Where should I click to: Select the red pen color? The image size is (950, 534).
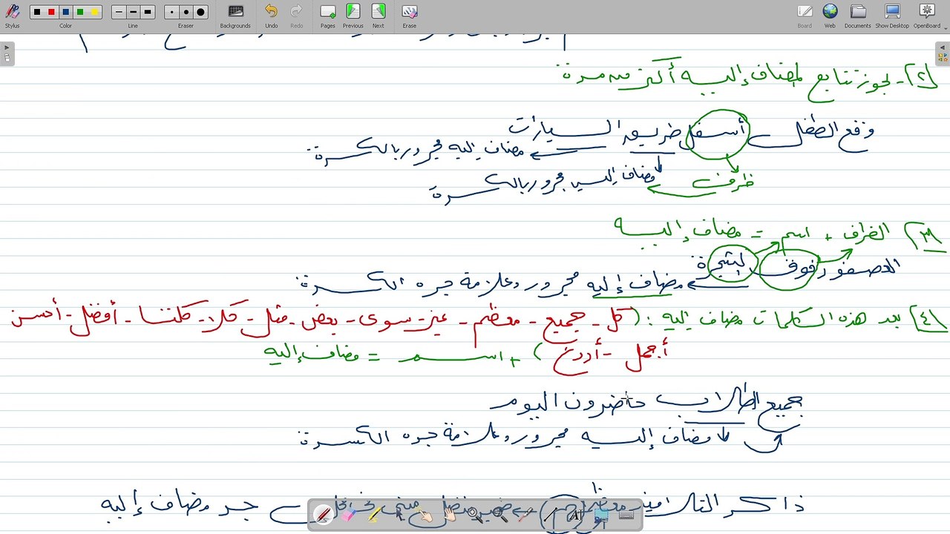(x=51, y=12)
